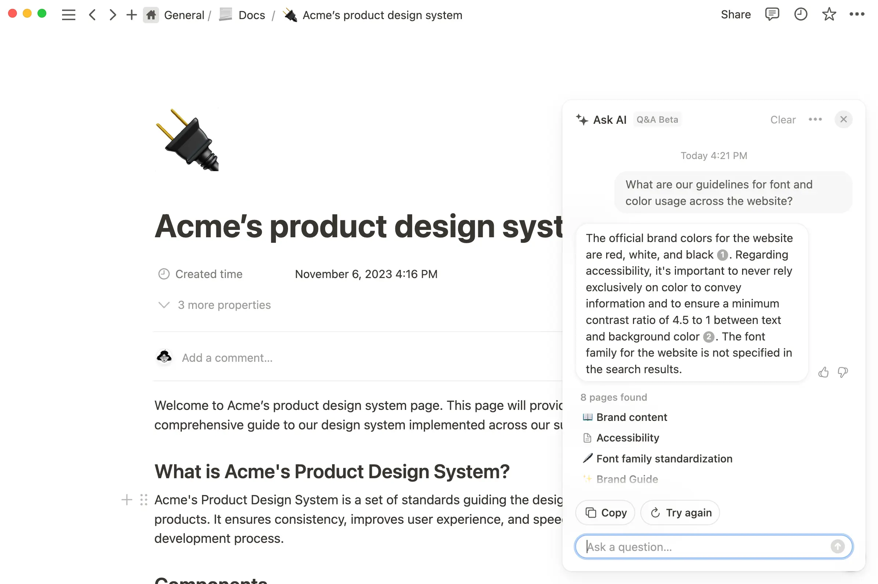
Task: Navigate back using the back arrow
Action: click(x=92, y=15)
